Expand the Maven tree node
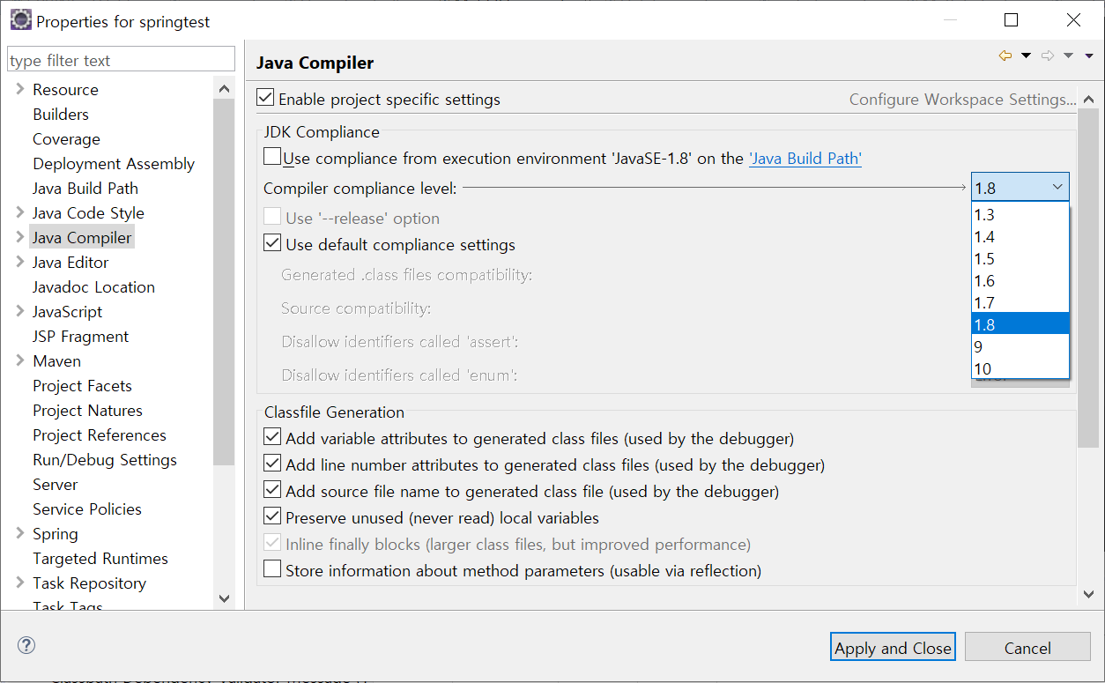 (x=19, y=360)
